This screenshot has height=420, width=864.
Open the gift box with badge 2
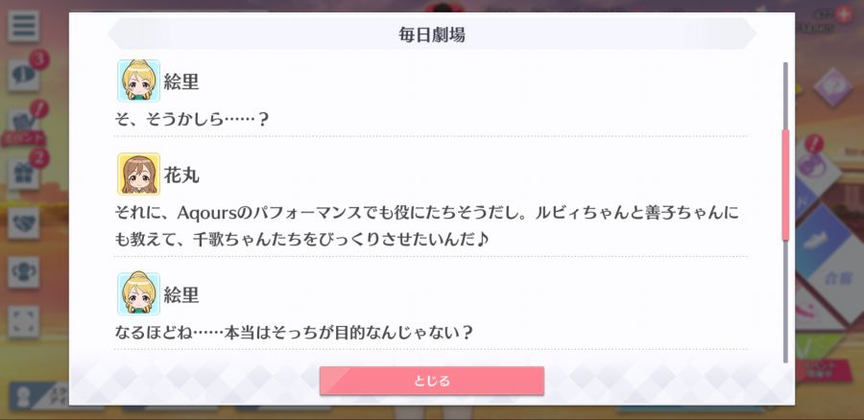coord(24,175)
